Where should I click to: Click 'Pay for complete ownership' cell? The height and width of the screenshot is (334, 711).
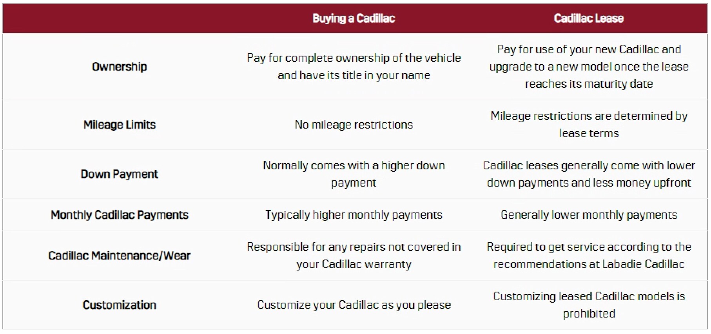pyautogui.click(x=354, y=67)
